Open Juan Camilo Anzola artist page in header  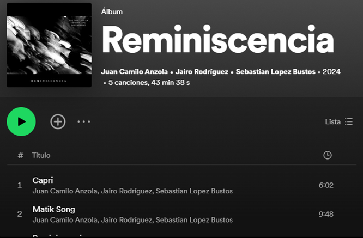point(134,72)
